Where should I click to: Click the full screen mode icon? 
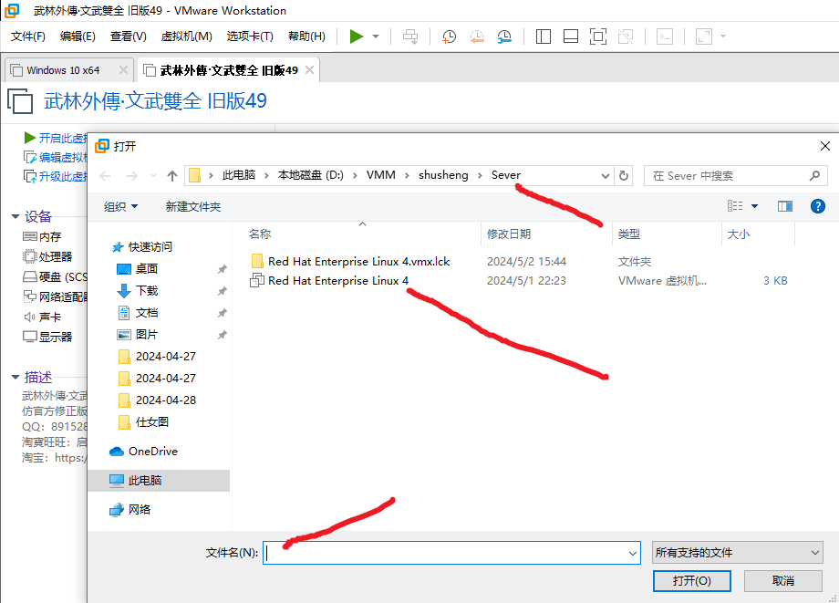tap(598, 36)
